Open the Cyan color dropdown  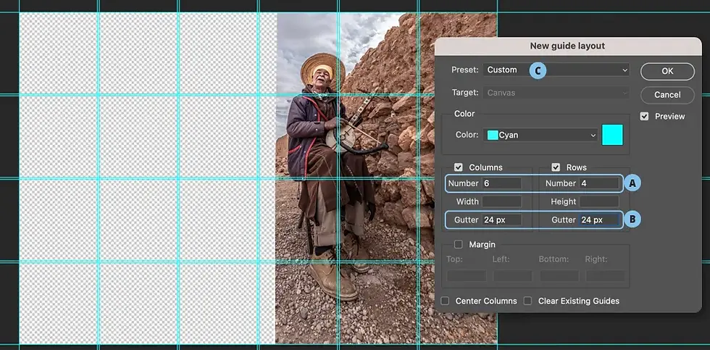coord(540,135)
